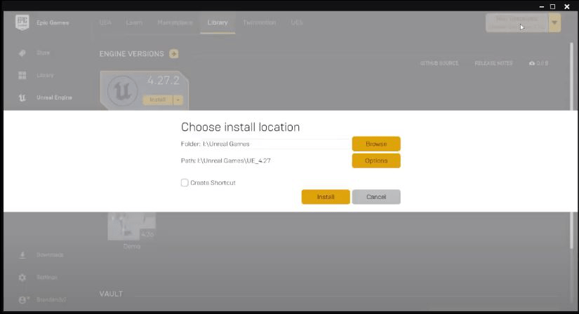The width and height of the screenshot is (579, 314).
Task: Open the Marketplace tab
Action: [175, 22]
